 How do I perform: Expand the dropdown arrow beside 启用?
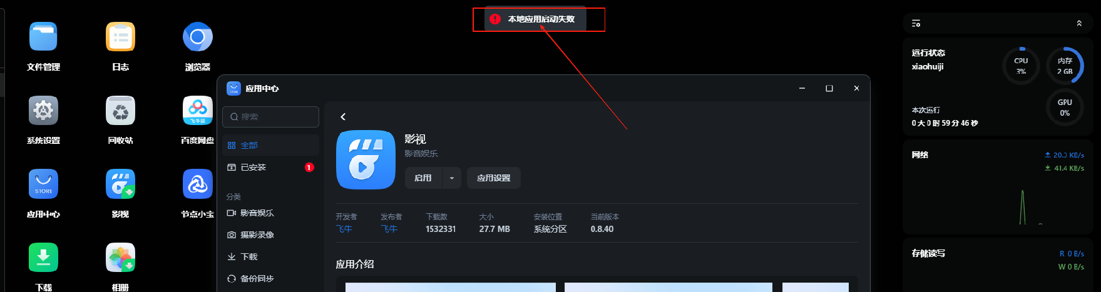[452, 178]
